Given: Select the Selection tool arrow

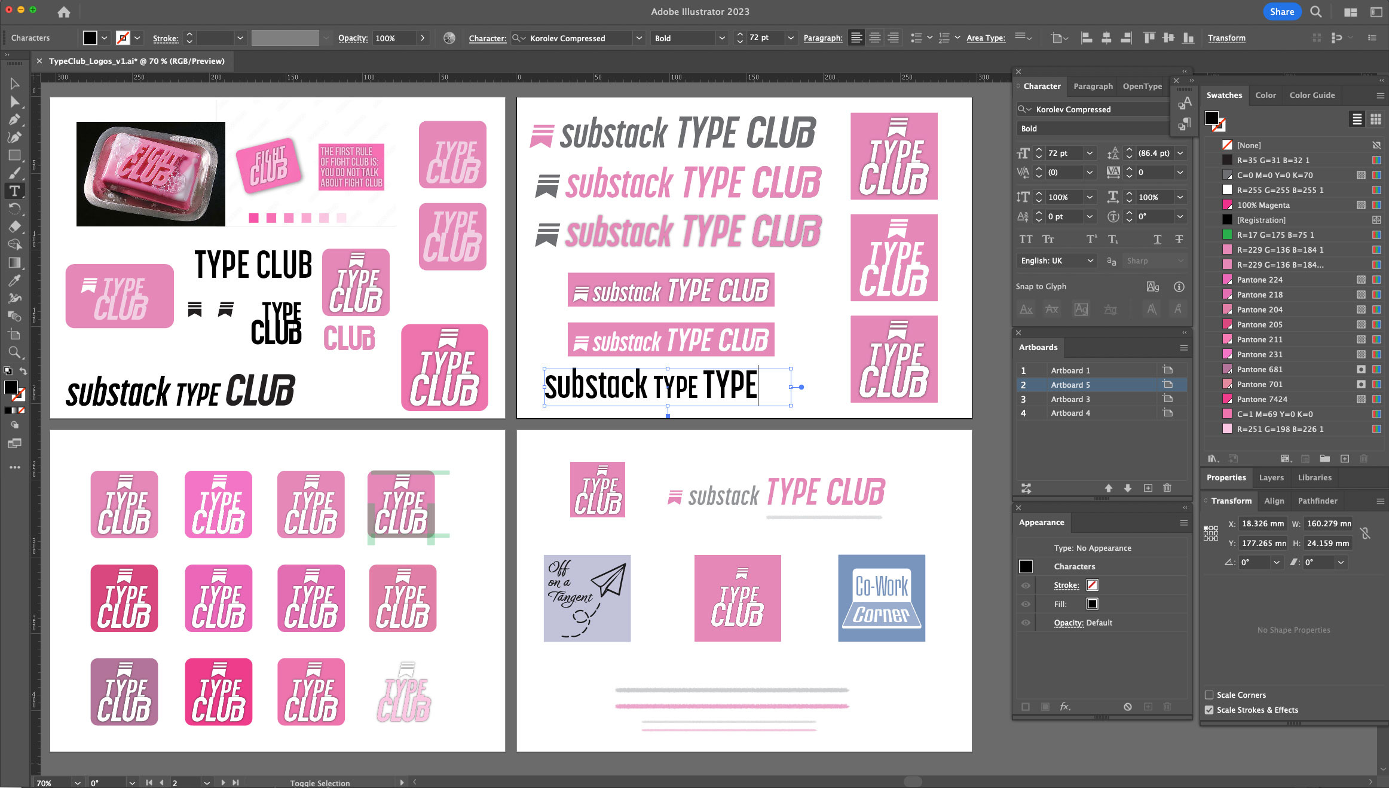Looking at the screenshot, I should (14, 84).
